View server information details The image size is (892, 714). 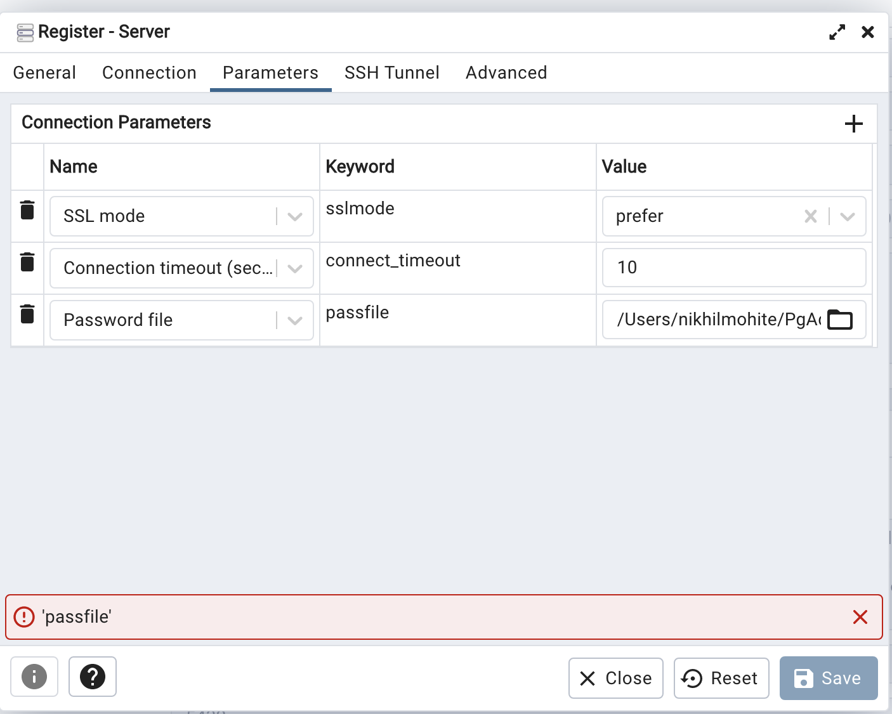coord(34,677)
